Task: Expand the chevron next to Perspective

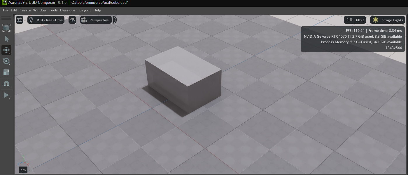Action: pyautogui.click(x=115, y=20)
